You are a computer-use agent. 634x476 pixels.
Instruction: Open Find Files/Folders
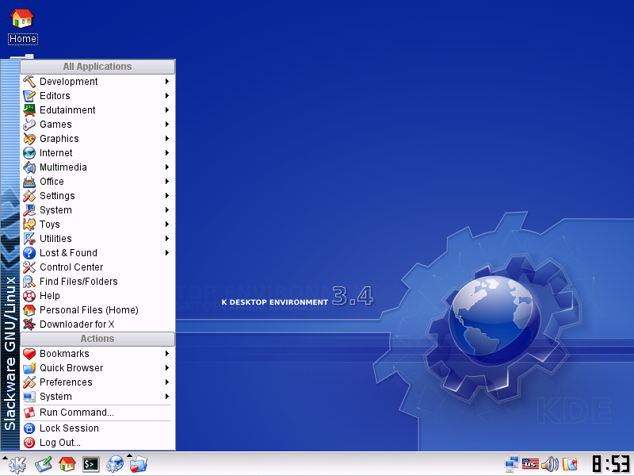(97, 282)
